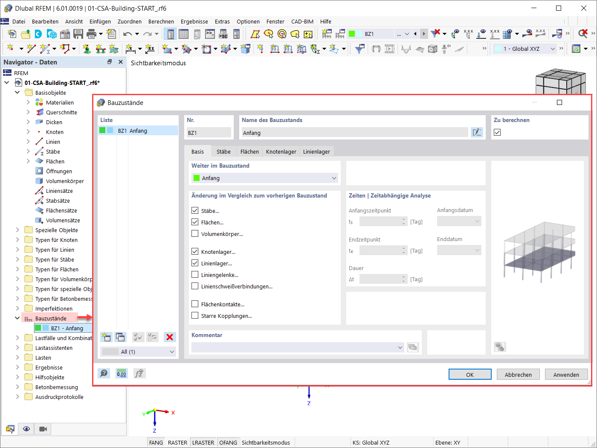Copy the selected construction stage
Image resolution: width=597 pixels, height=448 pixels.
coord(120,337)
